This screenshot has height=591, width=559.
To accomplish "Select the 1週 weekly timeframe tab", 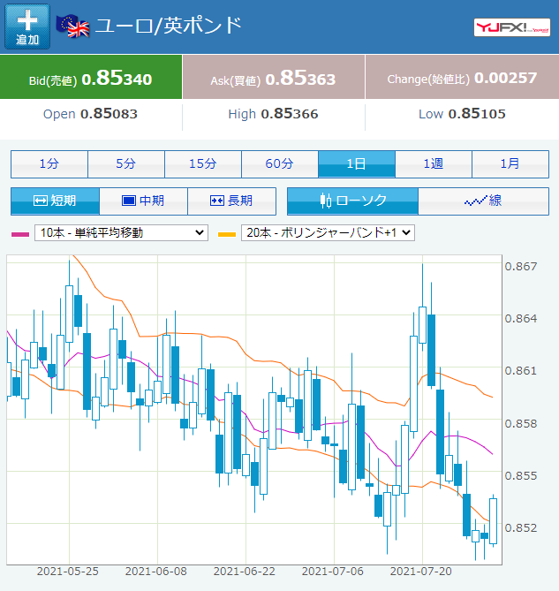I will [434, 164].
